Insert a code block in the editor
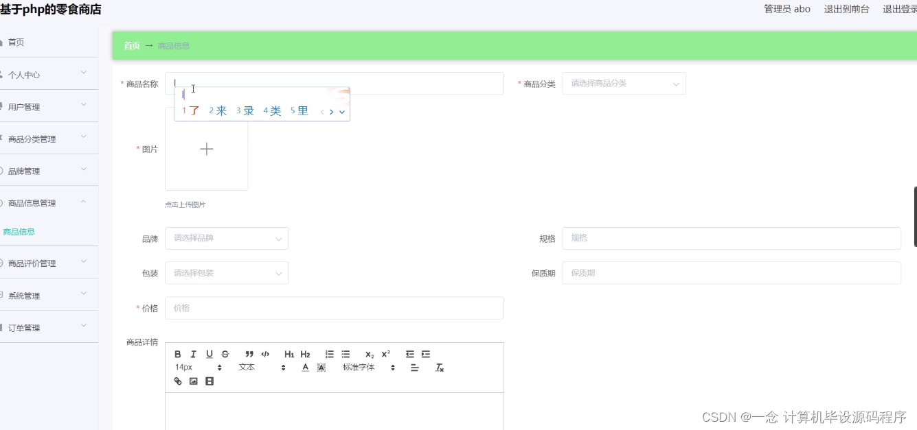Image resolution: width=917 pixels, height=430 pixels. [x=265, y=354]
